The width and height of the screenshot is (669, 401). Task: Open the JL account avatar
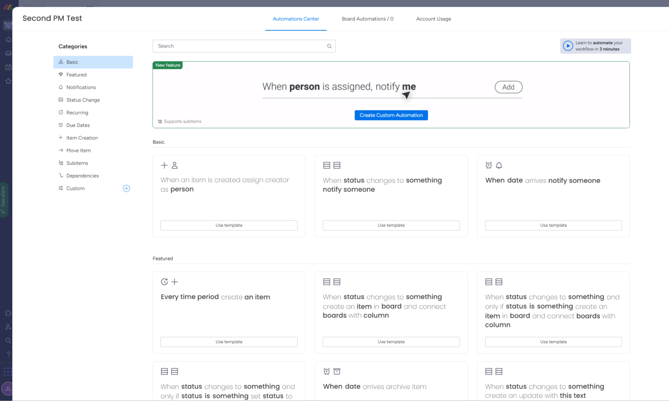pos(8,388)
